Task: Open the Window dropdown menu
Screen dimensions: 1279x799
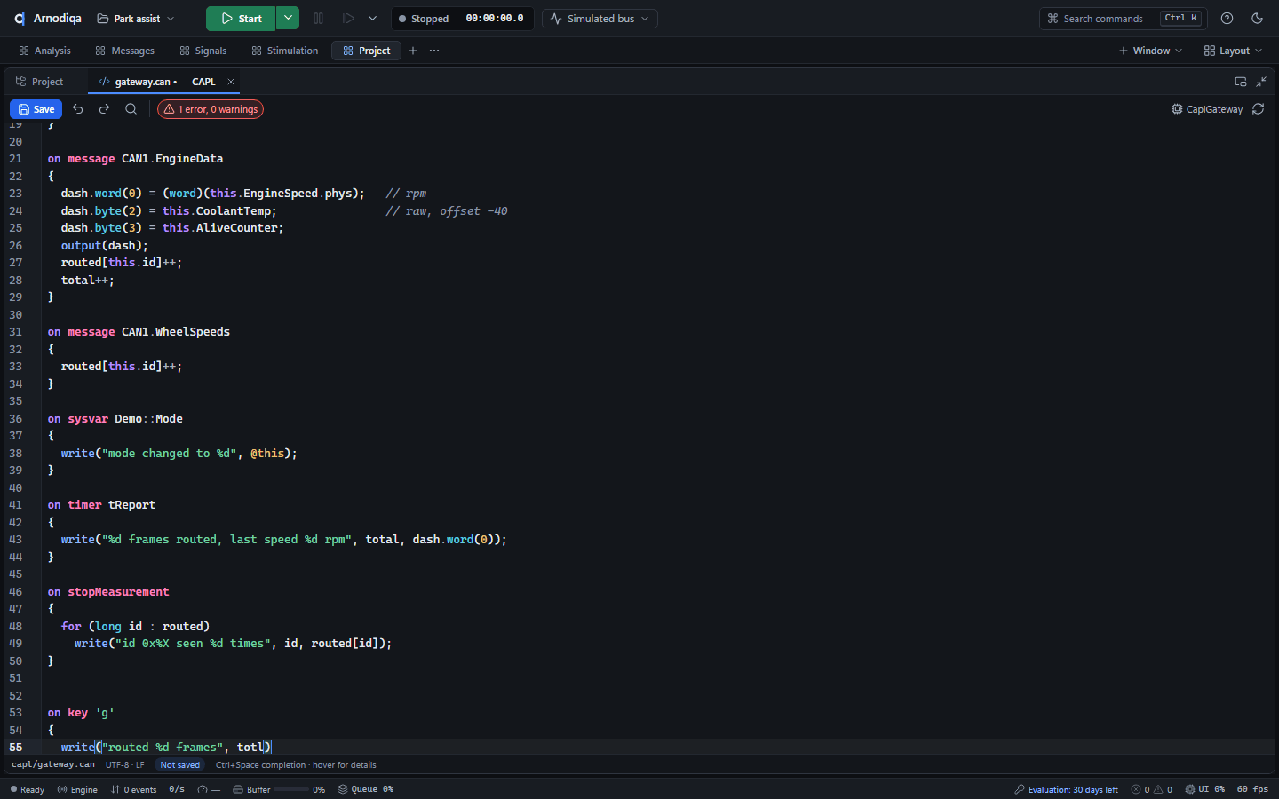Action: [x=1151, y=51]
